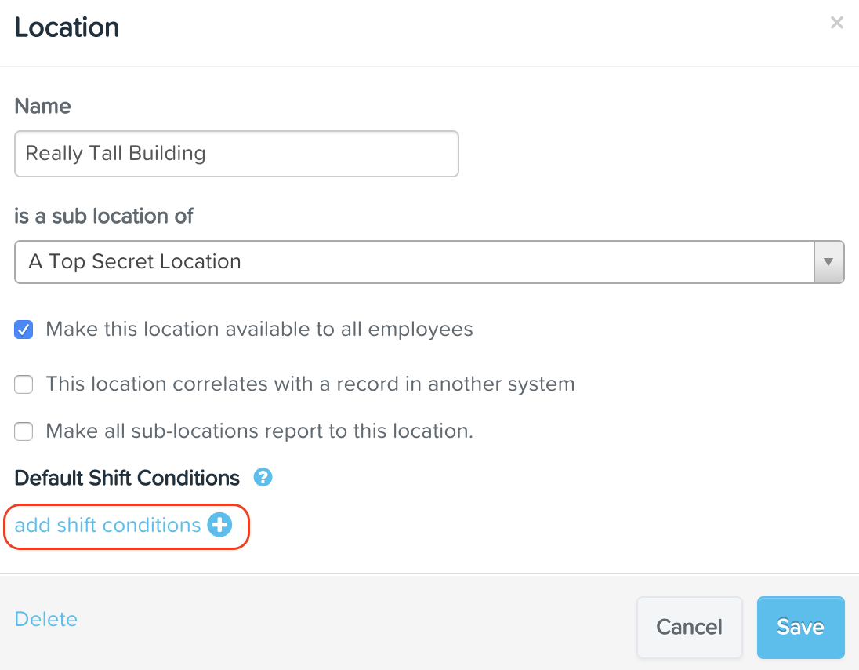Click the Name field with Really Tall Building
This screenshot has width=859, height=670.
coord(237,154)
